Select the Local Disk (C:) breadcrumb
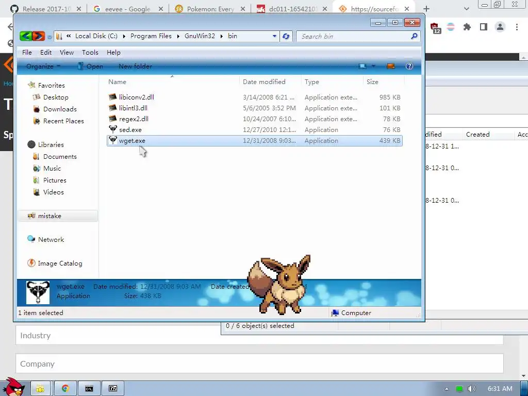Screen dimensions: 528x396 pyautogui.click(x=96, y=36)
